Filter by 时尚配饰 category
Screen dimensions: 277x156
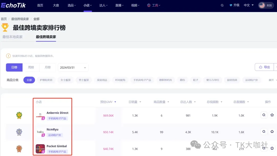(x=120, y=80)
